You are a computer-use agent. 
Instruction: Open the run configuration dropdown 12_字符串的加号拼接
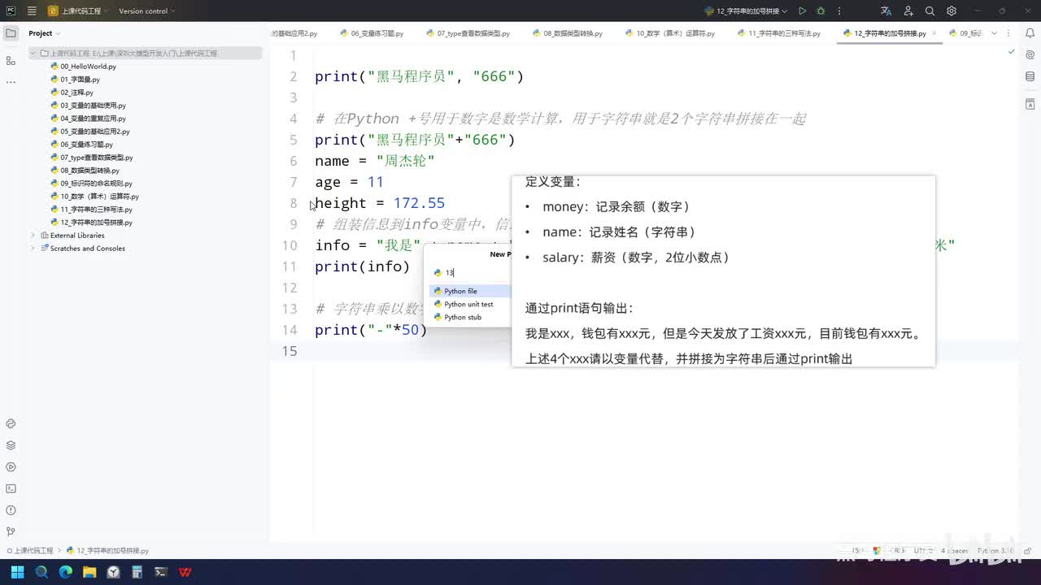[x=747, y=11]
